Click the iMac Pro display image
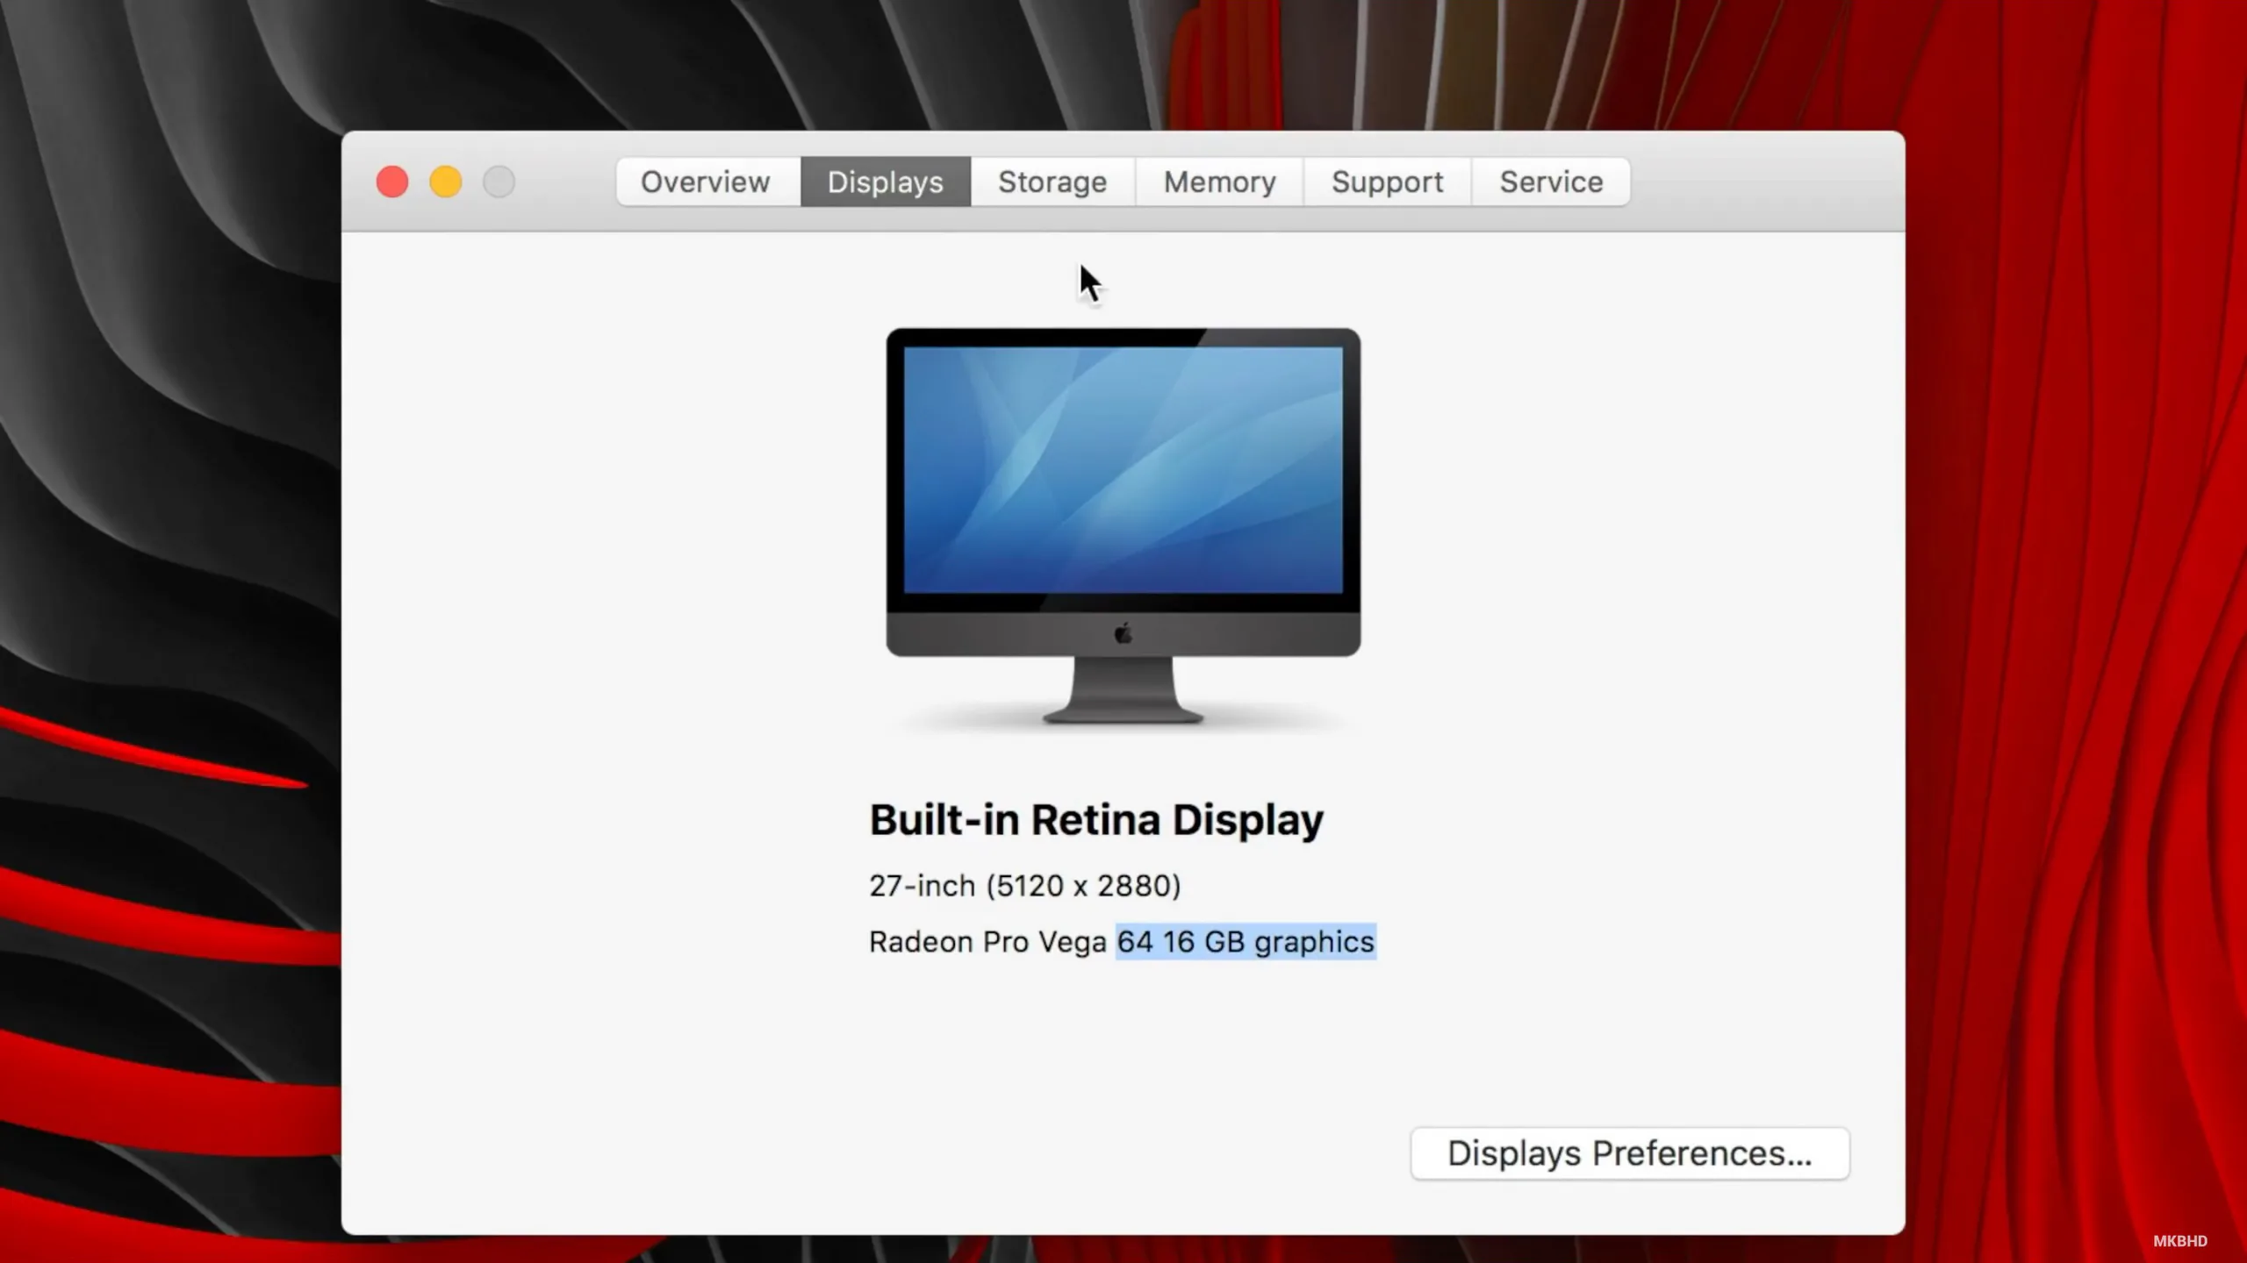This screenshot has height=1263, width=2247. click(x=1123, y=526)
